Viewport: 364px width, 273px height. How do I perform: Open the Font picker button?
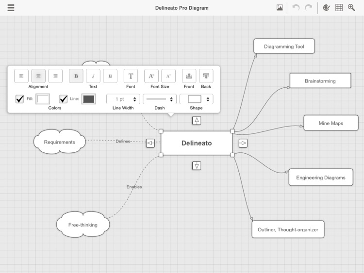click(131, 76)
